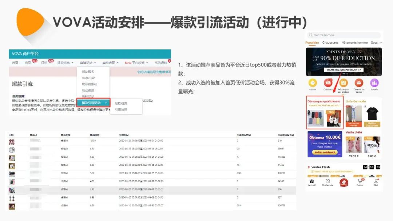Tap the Obtenir un bonus icon
The width and height of the screenshot is (393, 221).
(359, 83)
